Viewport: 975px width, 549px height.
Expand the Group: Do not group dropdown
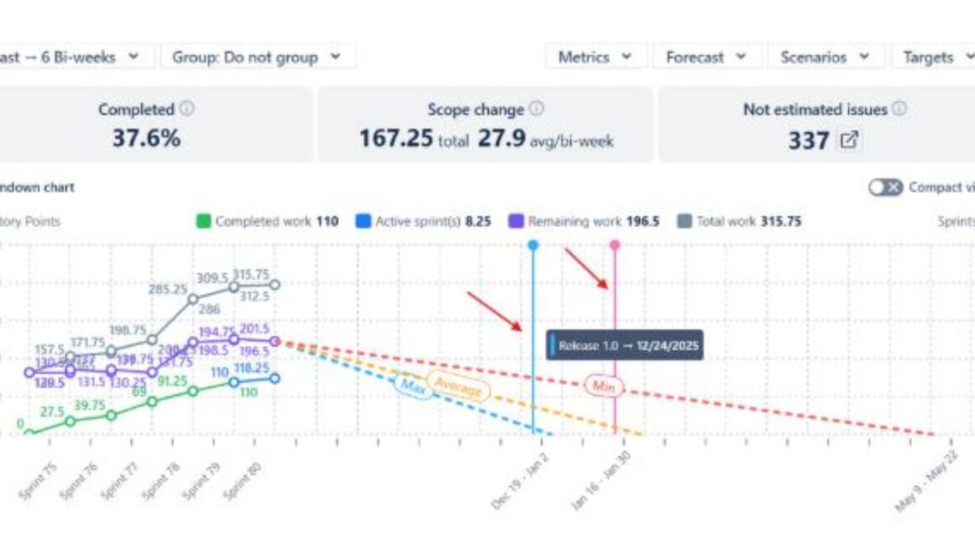(x=257, y=57)
